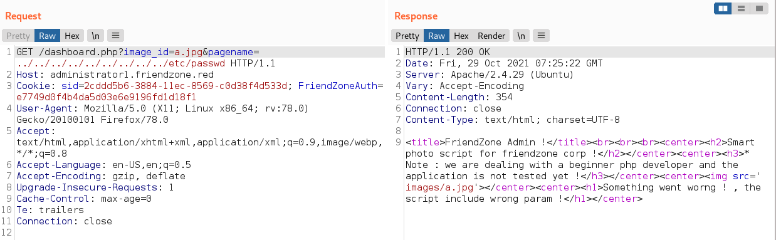Screen dimensions: 776x240
Task: Click the Date: Fri, 29 Oct 2021 line
Action: click(504, 63)
